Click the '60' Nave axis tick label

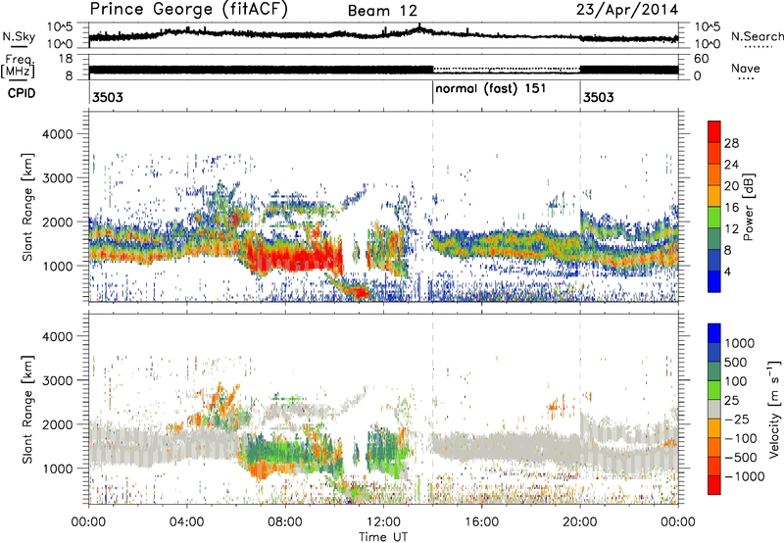[702, 59]
